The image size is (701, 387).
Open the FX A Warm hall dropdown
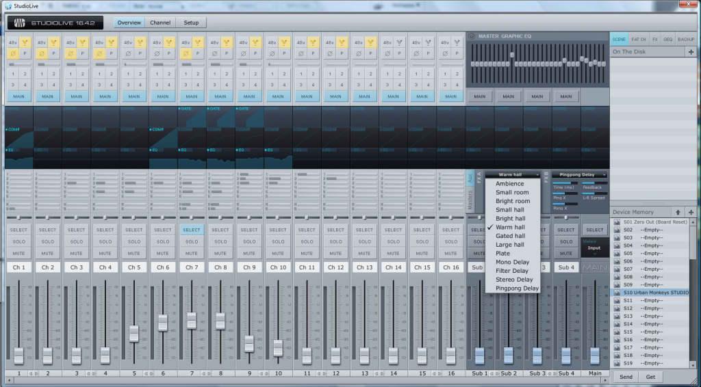[x=513, y=175]
